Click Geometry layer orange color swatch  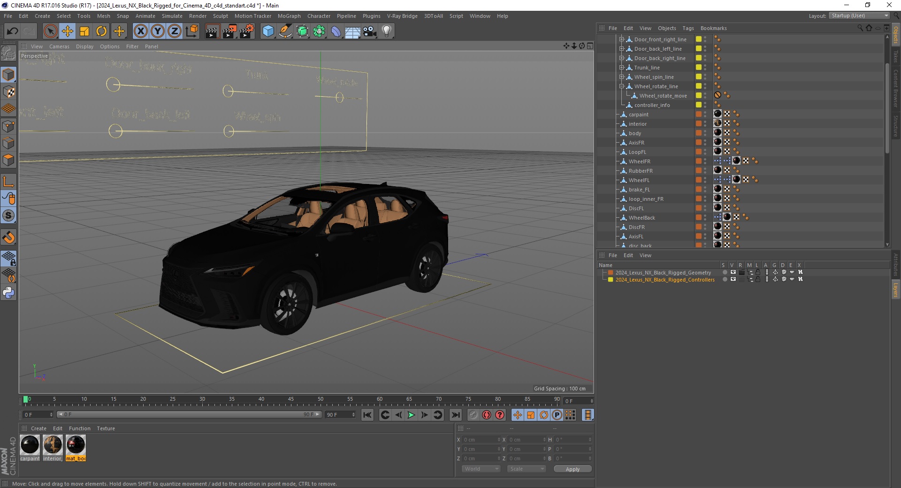coord(611,272)
